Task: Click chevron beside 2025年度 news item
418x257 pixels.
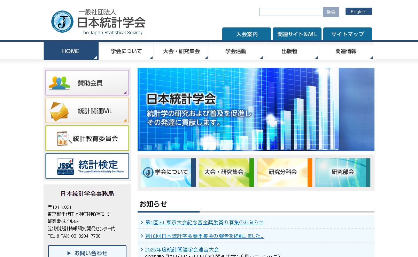Action: 142,249
